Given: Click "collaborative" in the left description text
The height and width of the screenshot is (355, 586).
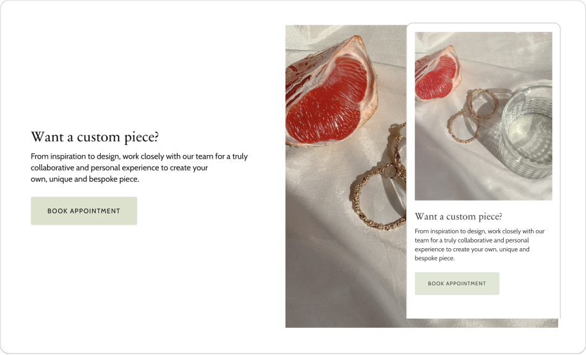Looking at the screenshot, I should tap(53, 168).
